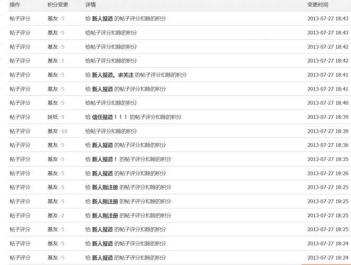The height and width of the screenshot is (265, 351).
Task: Select the 2013-07-27 18:36 timestamp
Action: pyautogui.click(x=328, y=145)
